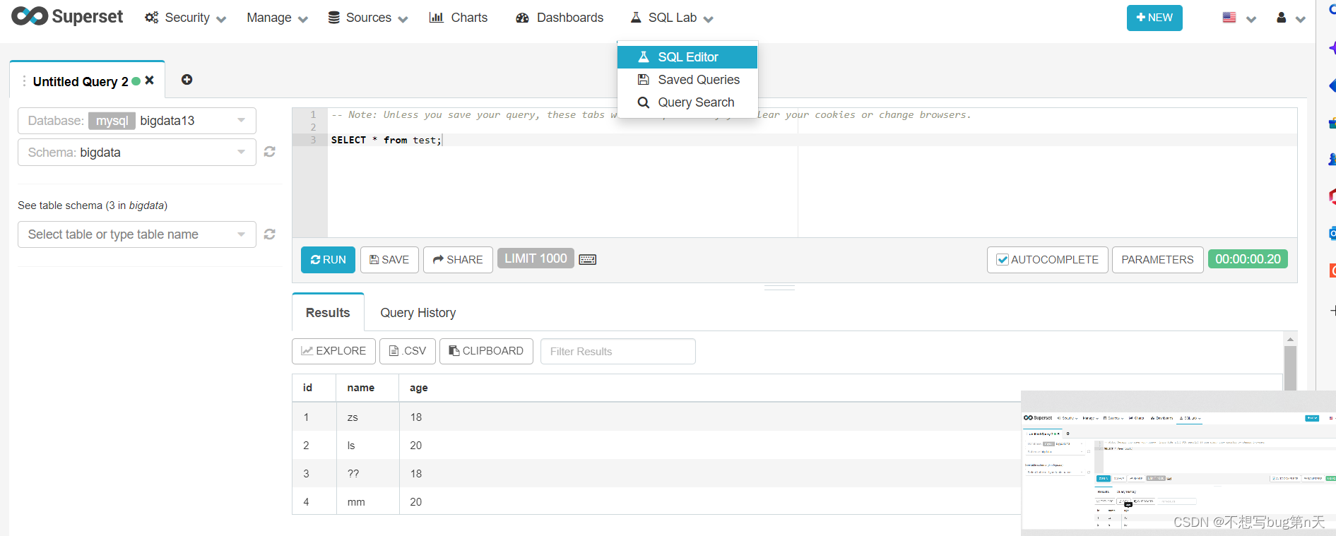The height and width of the screenshot is (536, 1336).
Task: Select the cell with name ls
Action: point(368,446)
